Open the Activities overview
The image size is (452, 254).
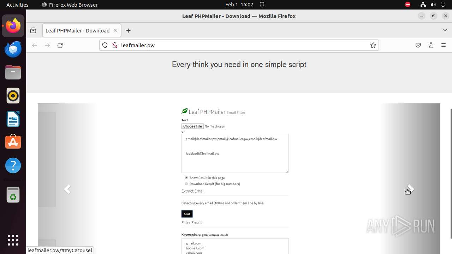[17, 5]
